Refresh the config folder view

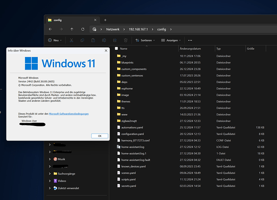click(x=83, y=29)
